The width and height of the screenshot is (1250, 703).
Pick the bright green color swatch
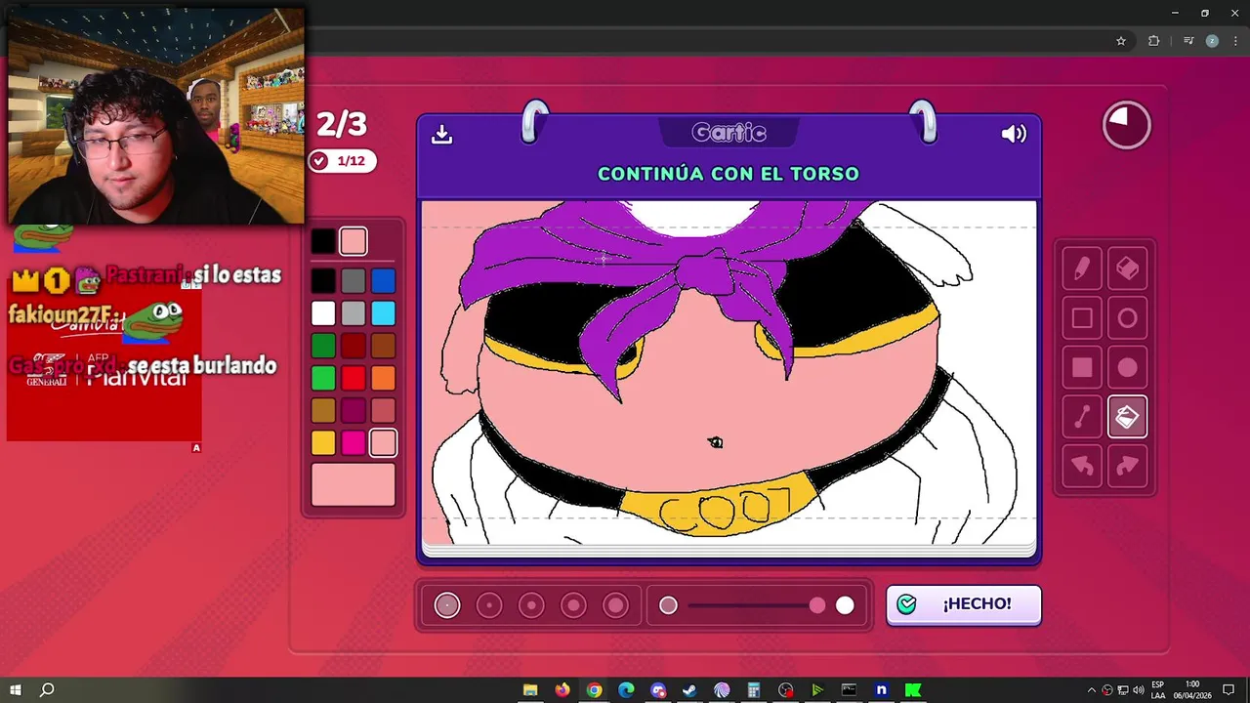(323, 378)
